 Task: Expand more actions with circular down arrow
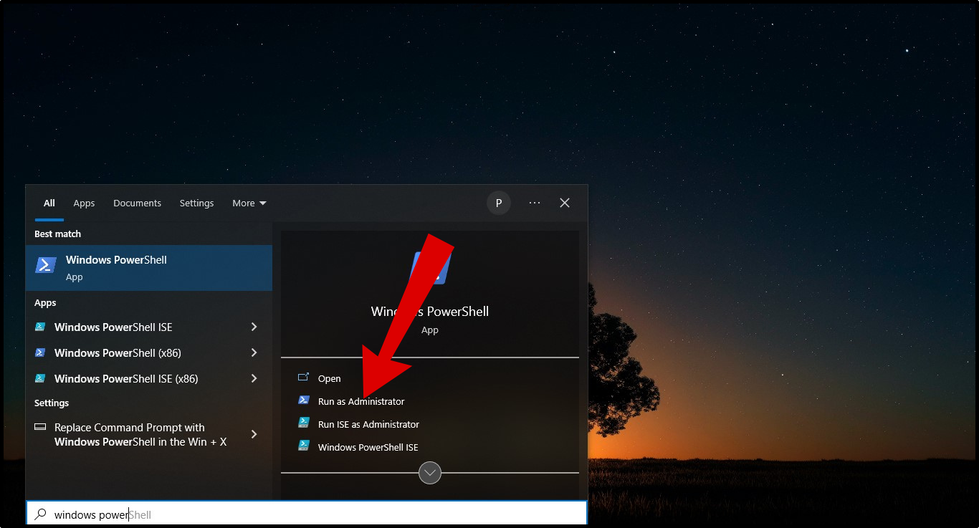430,473
